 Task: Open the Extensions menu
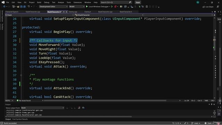click(77, 2)
